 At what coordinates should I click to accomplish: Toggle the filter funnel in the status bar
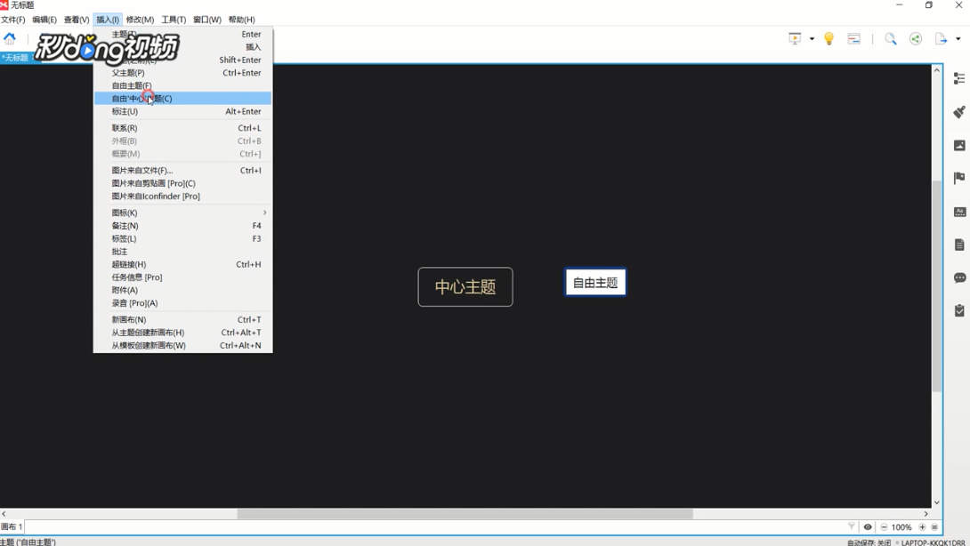(853, 526)
